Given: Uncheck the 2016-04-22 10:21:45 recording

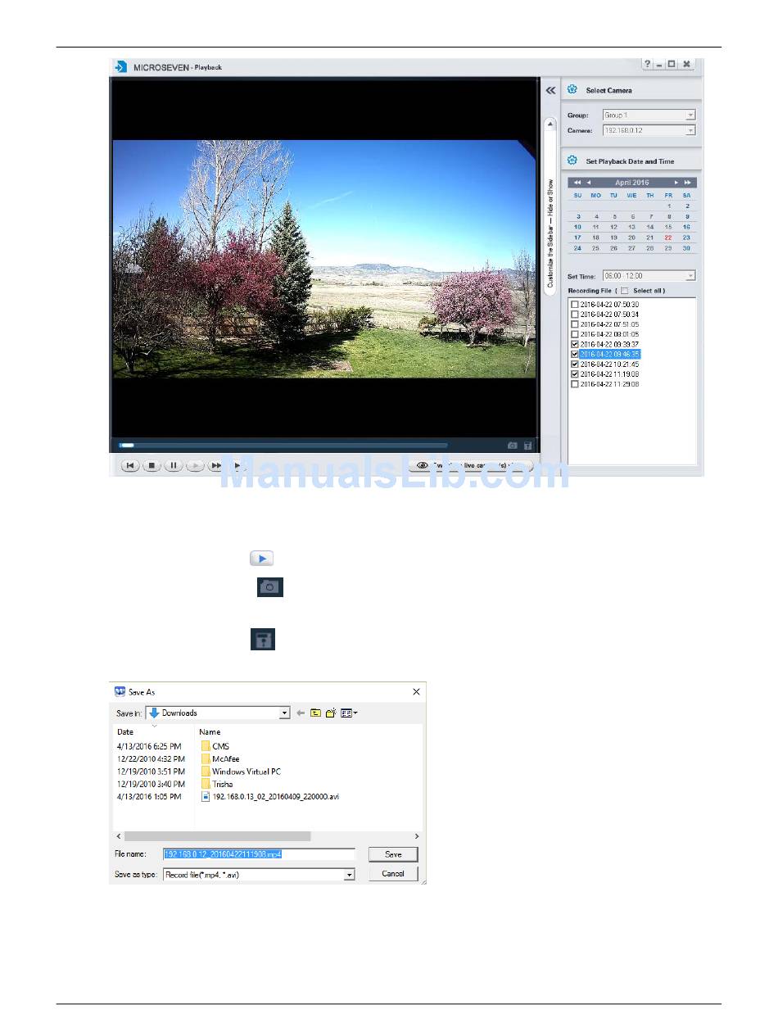Looking at the screenshot, I should [x=575, y=364].
